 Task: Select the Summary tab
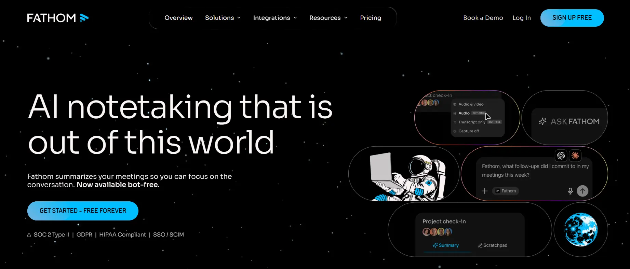pyautogui.click(x=446, y=245)
